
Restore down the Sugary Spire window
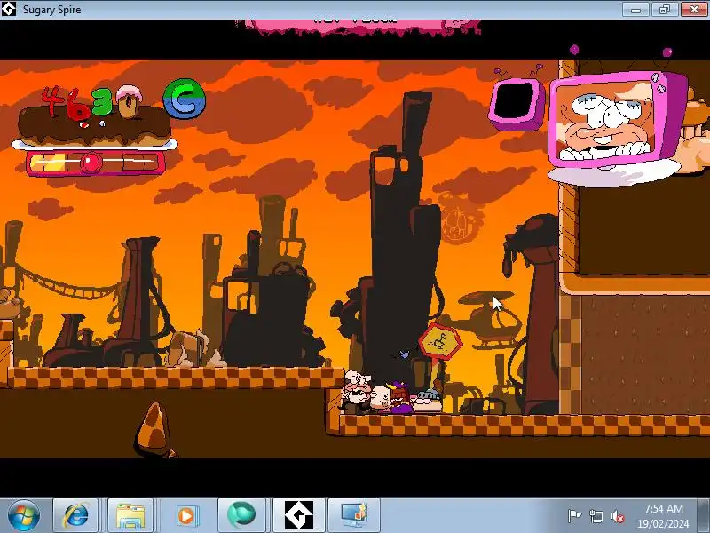pos(664,10)
